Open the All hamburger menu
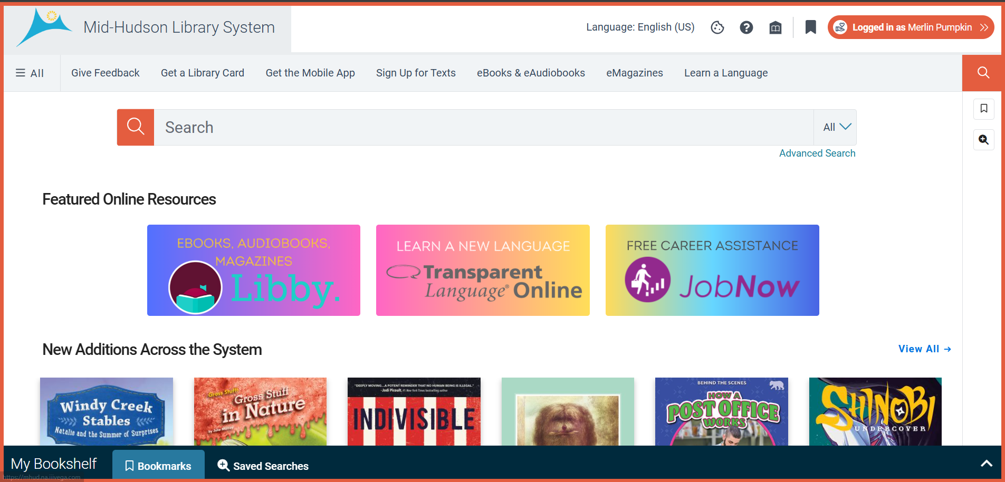Image resolution: width=1005 pixels, height=482 pixels. click(x=30, y=73)
